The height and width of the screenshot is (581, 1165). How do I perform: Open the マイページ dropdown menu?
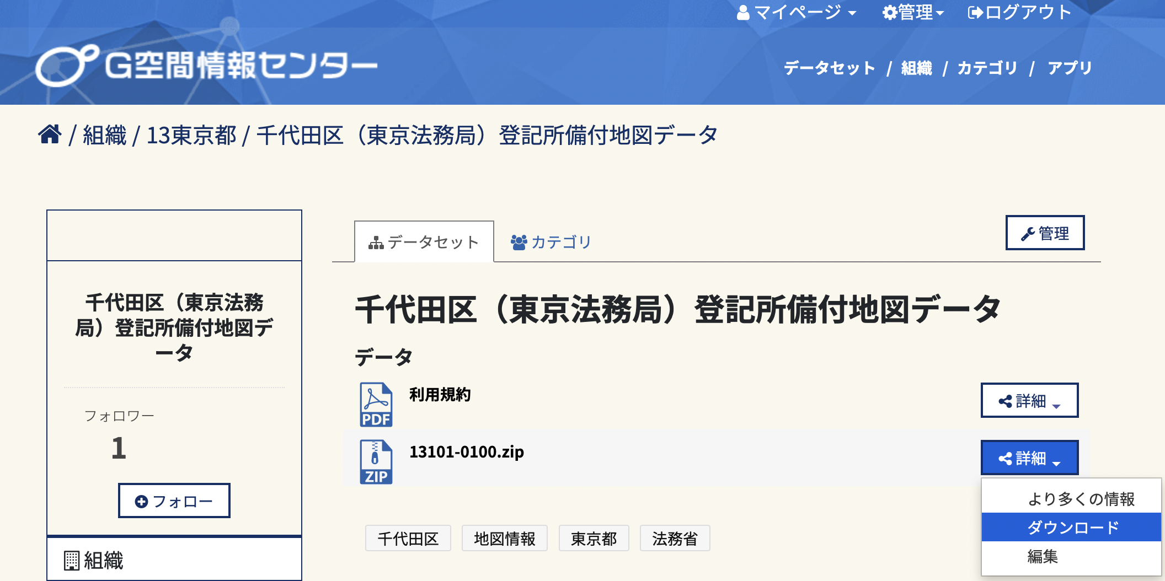796,12
